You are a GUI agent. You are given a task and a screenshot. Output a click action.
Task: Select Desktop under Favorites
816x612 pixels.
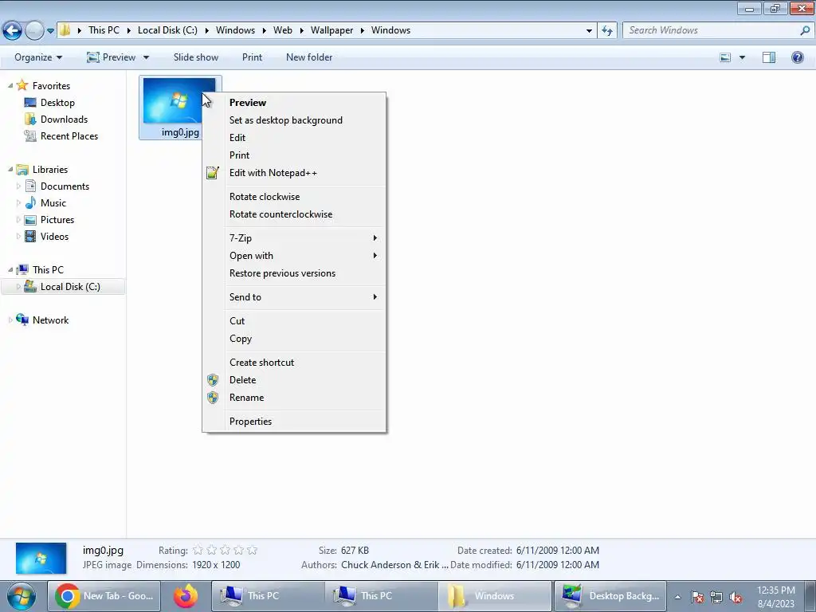(57, 103)
